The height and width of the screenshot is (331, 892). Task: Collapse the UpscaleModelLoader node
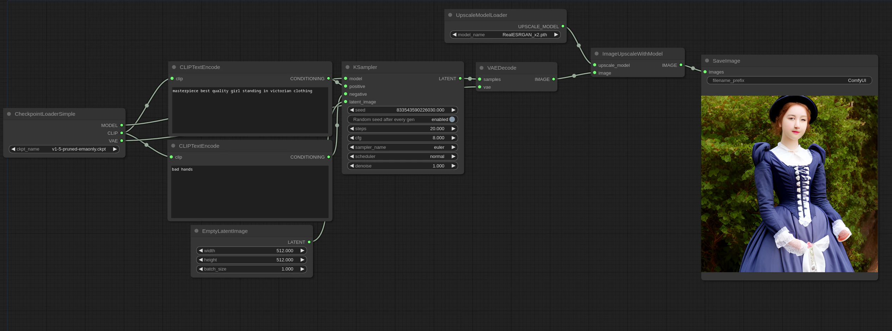pos(450,15)
